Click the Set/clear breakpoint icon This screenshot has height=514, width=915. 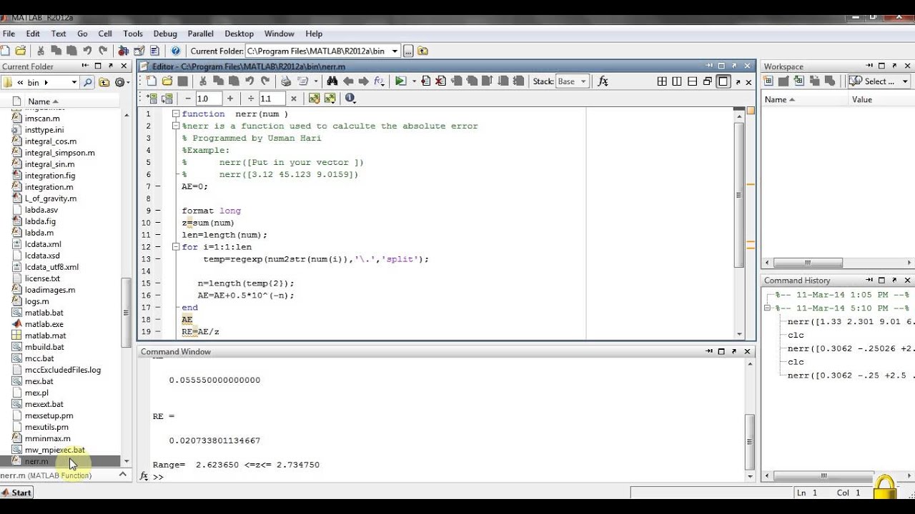[426, 81]
